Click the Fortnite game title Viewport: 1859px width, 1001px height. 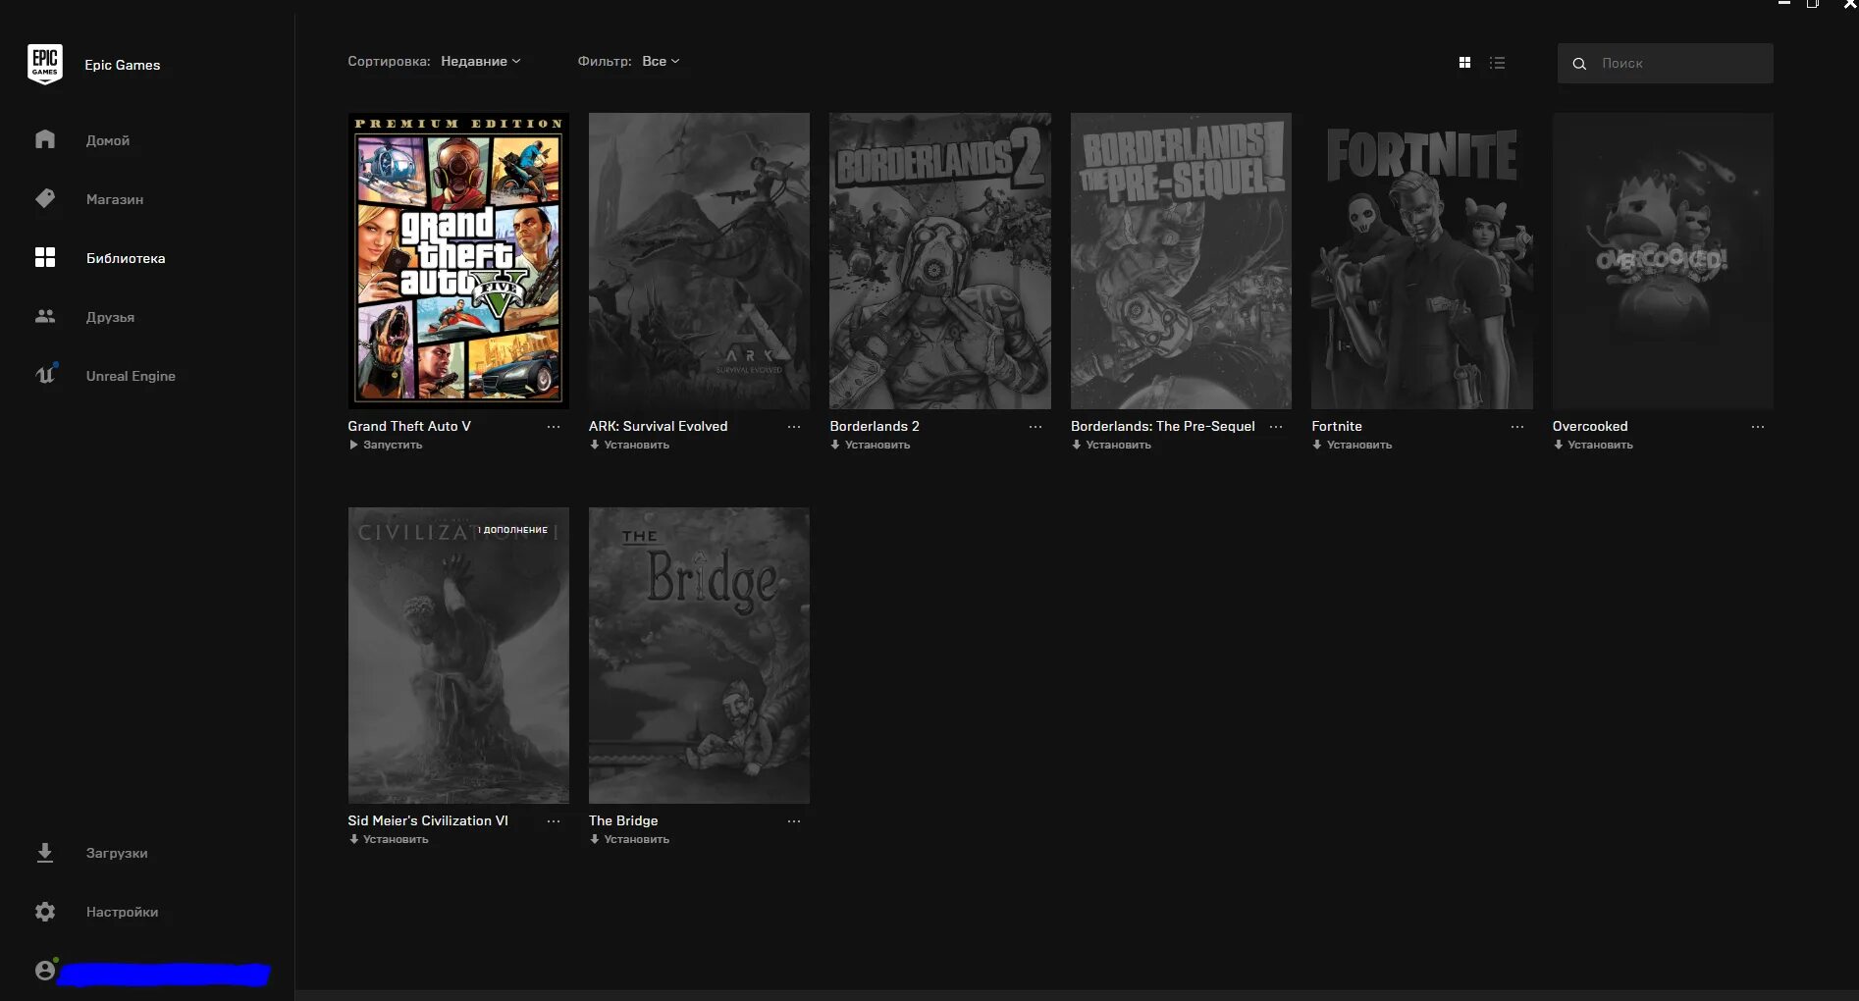tap(1337, 426)
